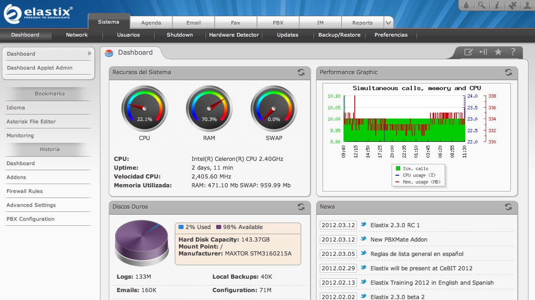Refresh the News applet
The width and height of the screenshot is (535, 300).
[509, 207]
